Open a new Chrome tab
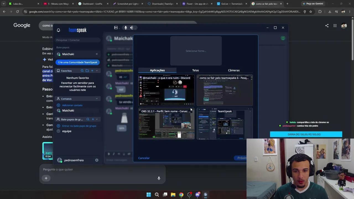This screenshot has height=199, width=354. (287, 4)
